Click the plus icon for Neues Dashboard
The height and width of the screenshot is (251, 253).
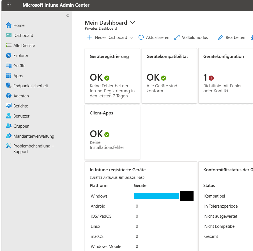(x=90, y=37)
